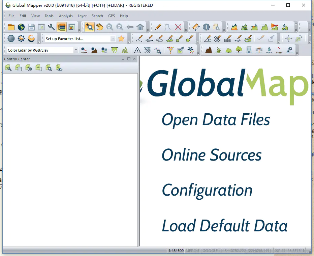Open the Help menu
The image size is (314, 256).
[x=124, y=16]
